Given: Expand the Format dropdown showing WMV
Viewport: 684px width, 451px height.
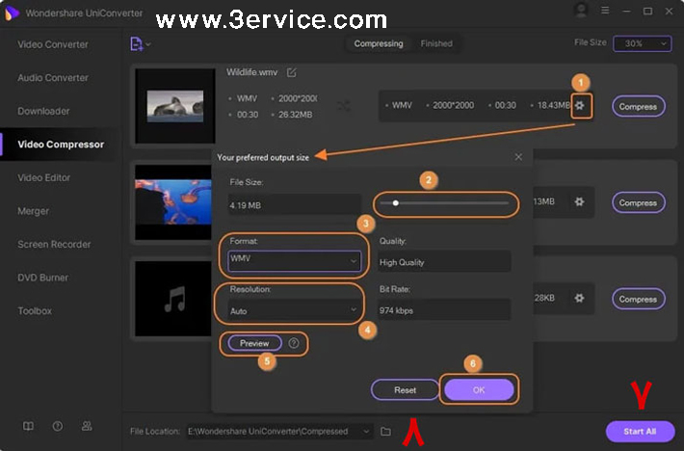Looking at the screenshot, I should [294, 260].
